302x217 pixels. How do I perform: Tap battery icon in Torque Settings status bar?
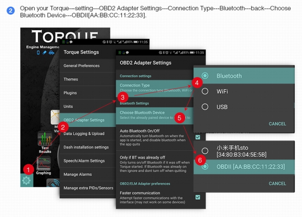point(136,42)
